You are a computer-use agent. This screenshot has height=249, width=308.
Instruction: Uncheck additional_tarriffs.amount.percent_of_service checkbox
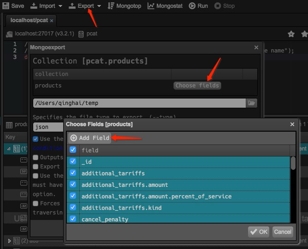(73, 196)
